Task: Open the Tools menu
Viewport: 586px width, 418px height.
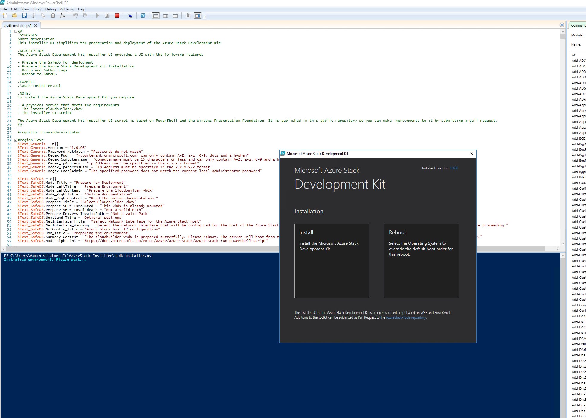Action: pyautogui.click(x=37, y=9)
